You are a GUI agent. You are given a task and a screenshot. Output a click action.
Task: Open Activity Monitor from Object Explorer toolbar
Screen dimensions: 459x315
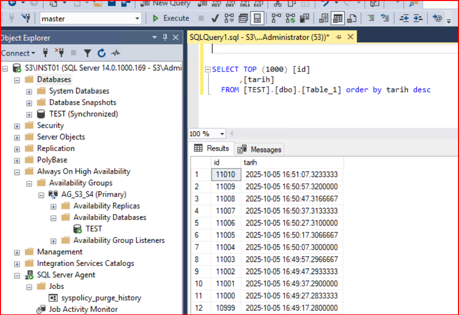[115, 53]
